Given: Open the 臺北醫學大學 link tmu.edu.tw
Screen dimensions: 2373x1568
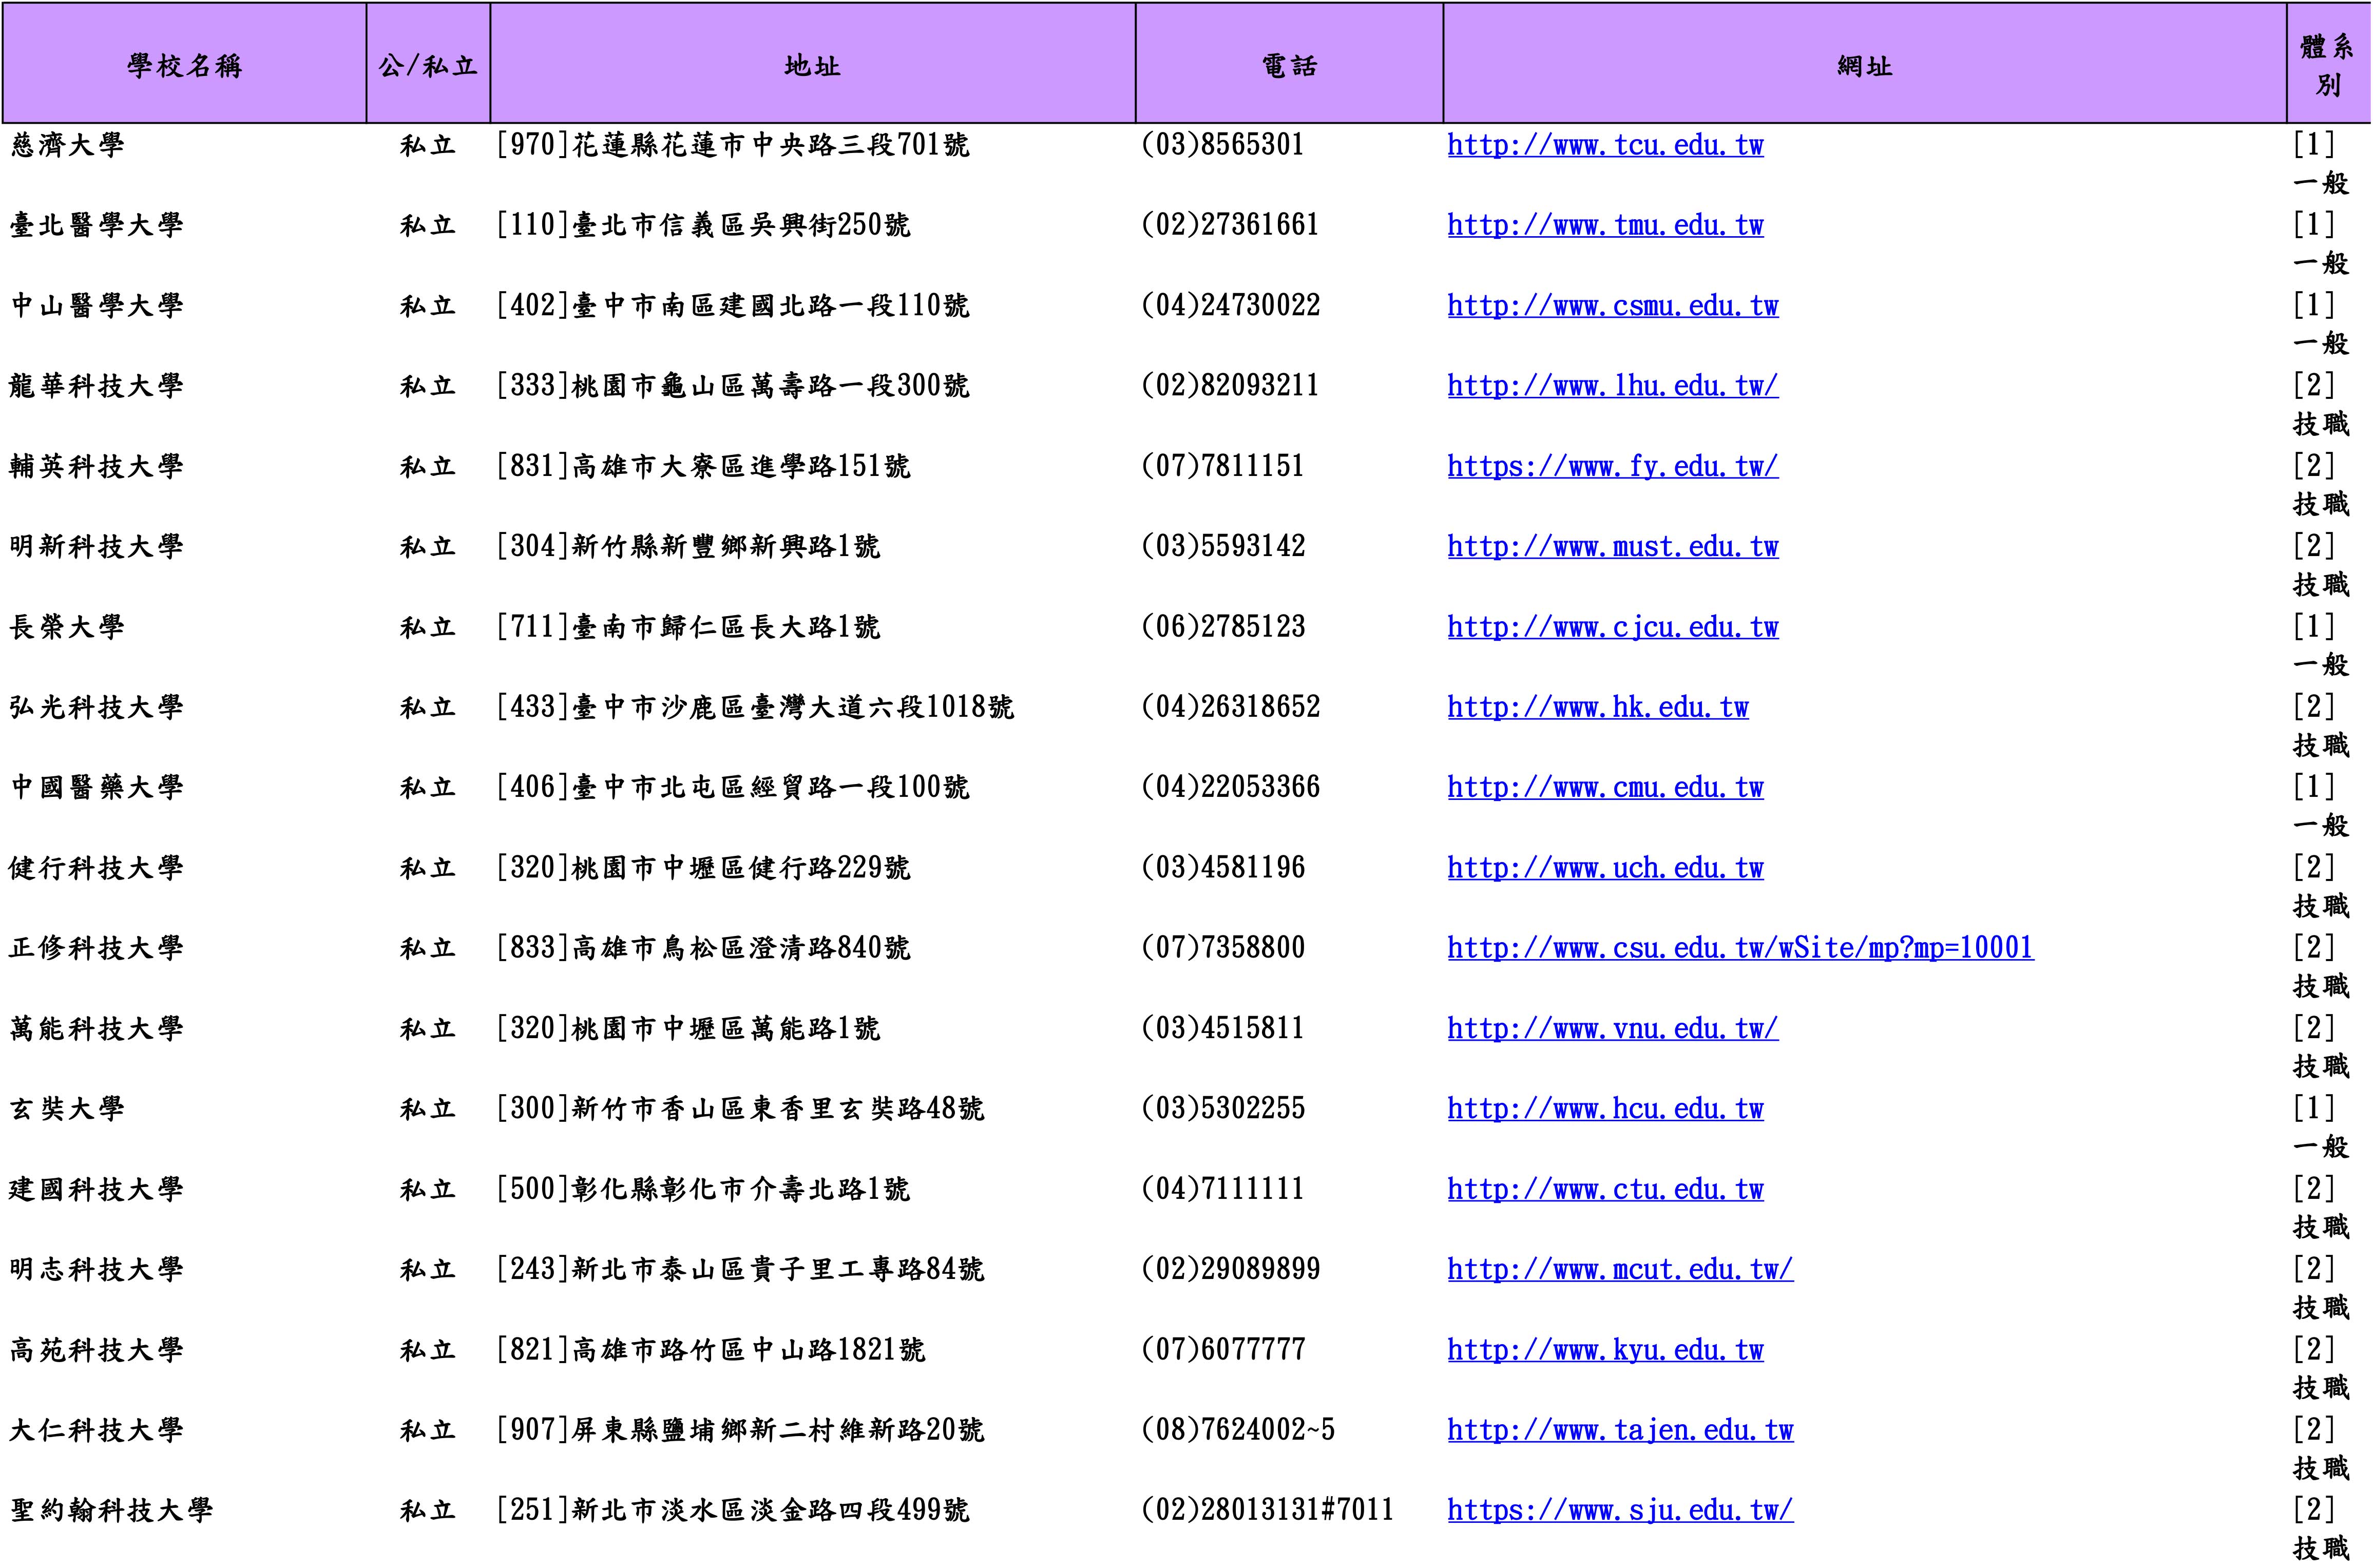Looking at the screenshot, I should pyautogui.click(x=1605, y=226).
